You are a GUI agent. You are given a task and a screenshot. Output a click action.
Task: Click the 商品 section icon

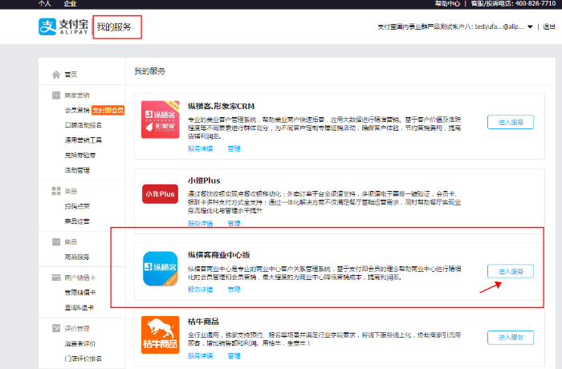click(56, 241)
